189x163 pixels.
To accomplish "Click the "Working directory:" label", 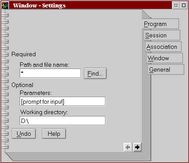I will [44, 112].
